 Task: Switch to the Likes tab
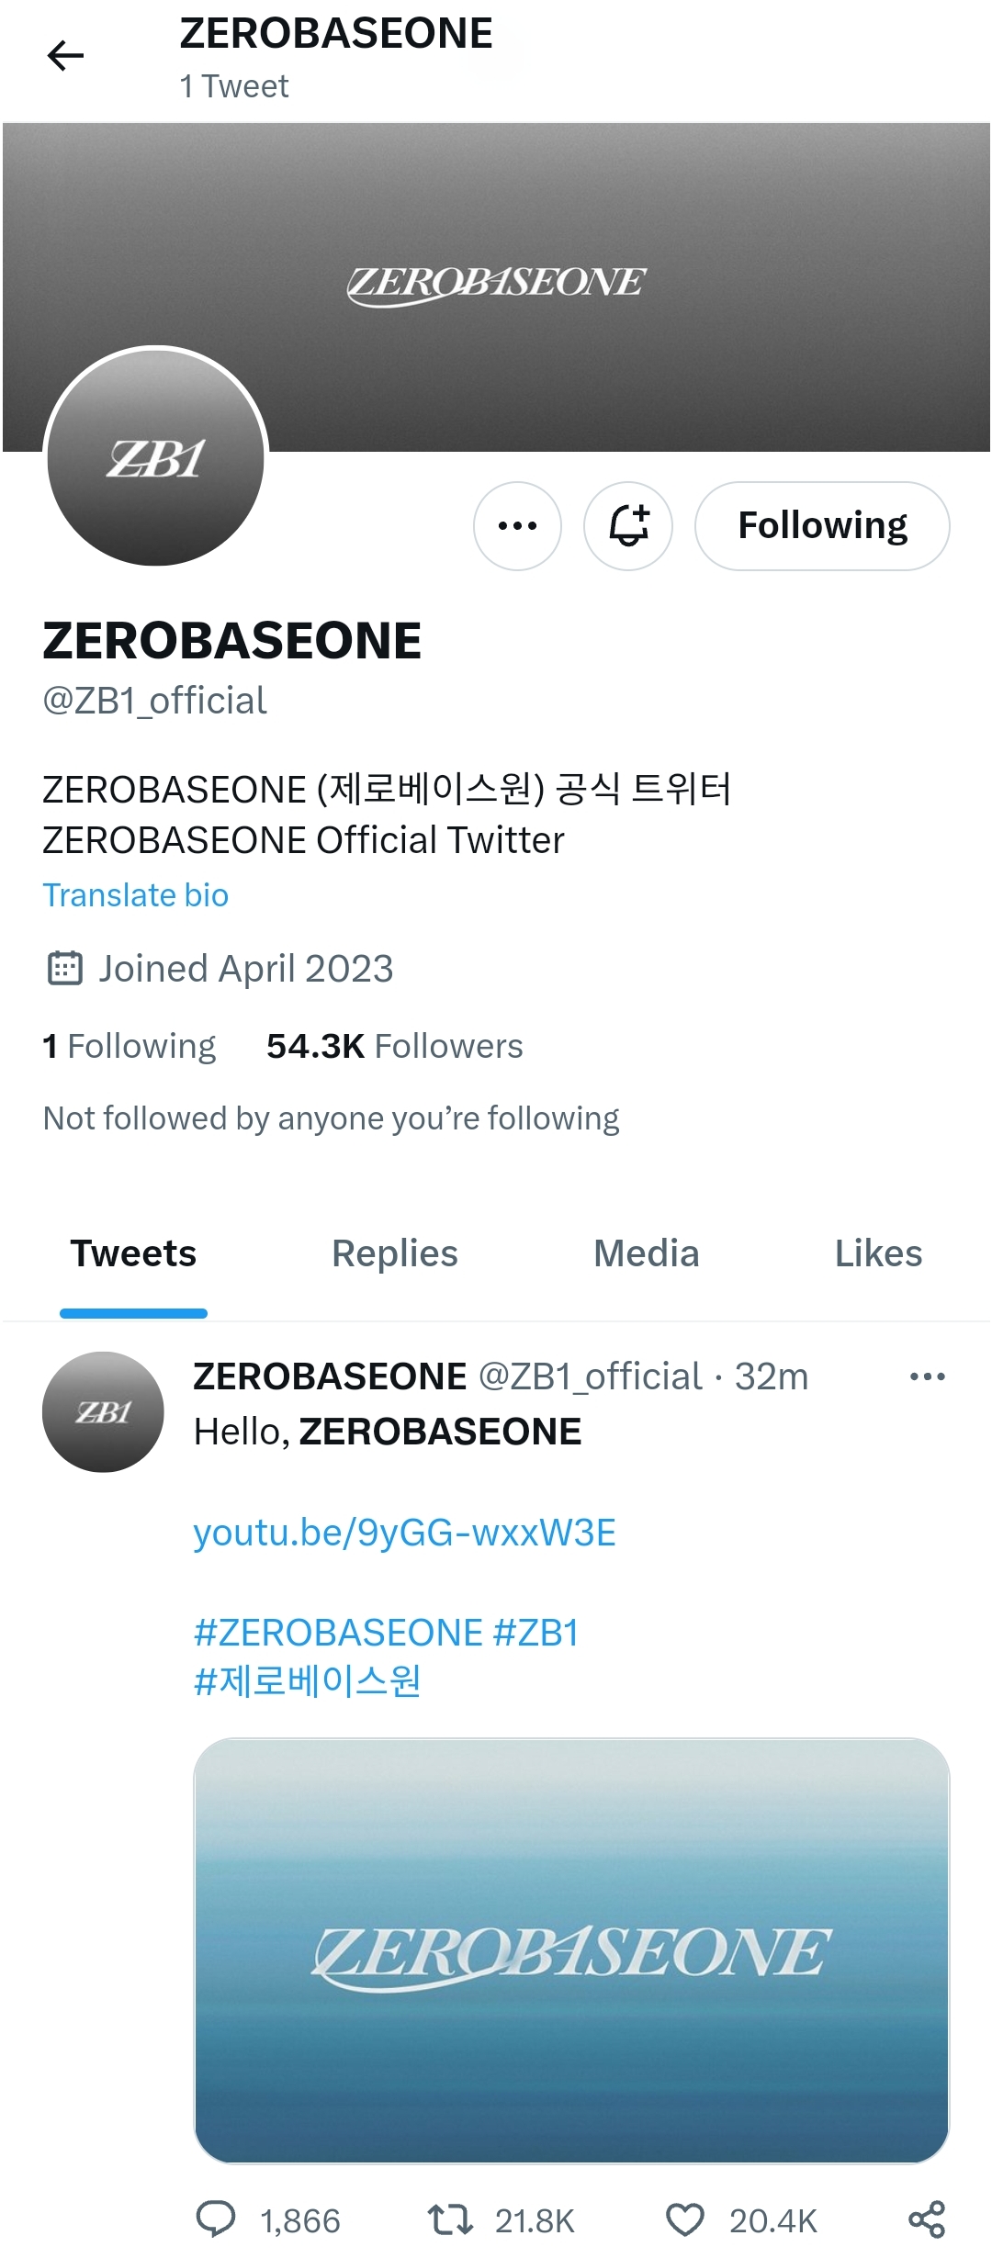click(x=878, y=1253)
